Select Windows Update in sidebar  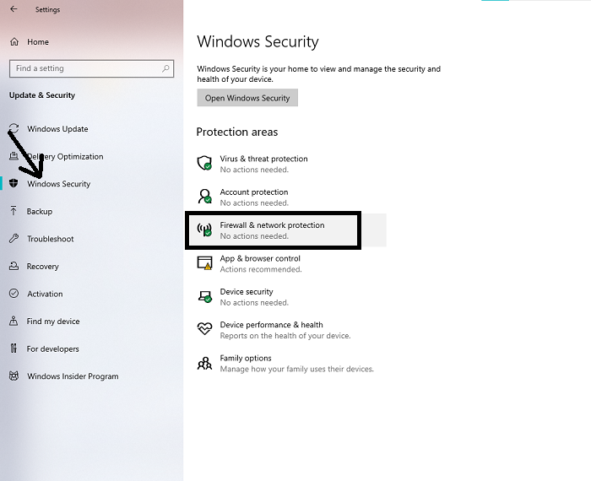point(57,129)
